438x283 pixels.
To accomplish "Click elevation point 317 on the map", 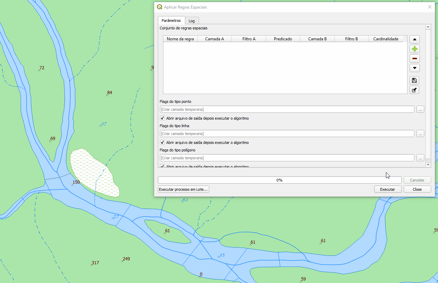I will 95,263.
